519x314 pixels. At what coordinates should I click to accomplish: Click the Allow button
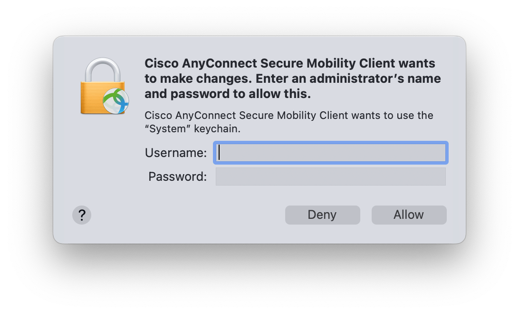coord(409,215)
